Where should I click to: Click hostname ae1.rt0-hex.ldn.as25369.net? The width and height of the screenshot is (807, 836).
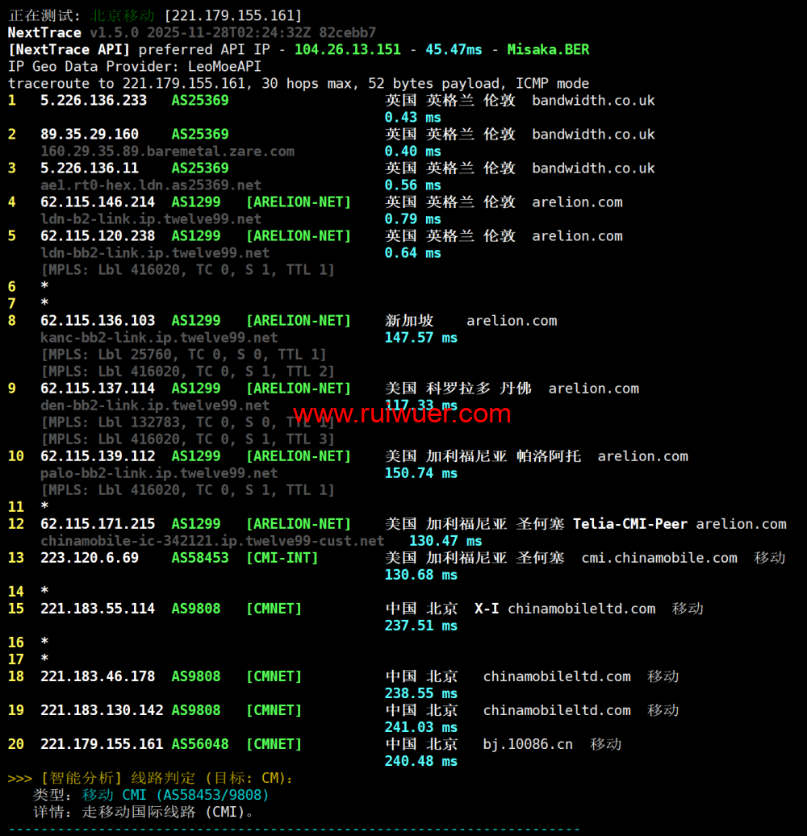pyautogui.click(x=151, y=185)
